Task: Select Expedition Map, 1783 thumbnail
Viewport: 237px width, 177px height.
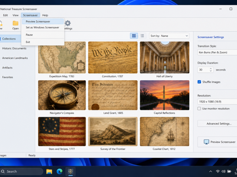Action: [62, 58]
